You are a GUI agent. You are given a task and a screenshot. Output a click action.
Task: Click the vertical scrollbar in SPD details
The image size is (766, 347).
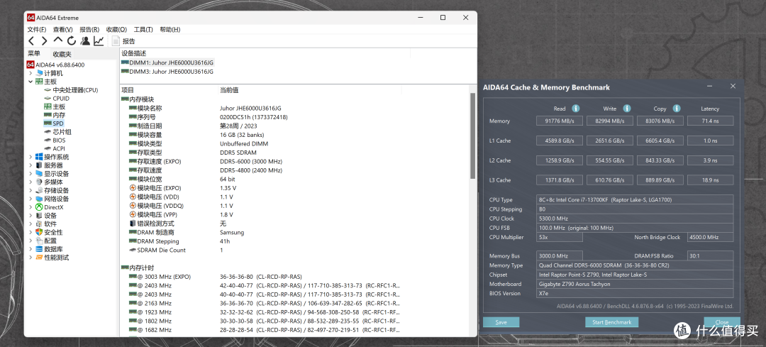tap(472, 136)
